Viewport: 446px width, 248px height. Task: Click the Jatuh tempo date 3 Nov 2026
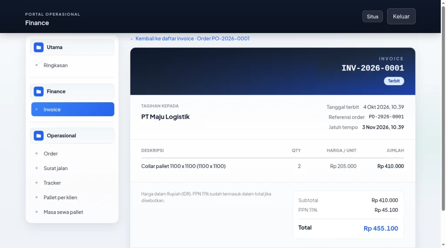(x=383, y=127)
